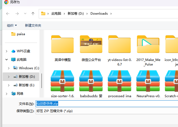Collapse the 此电脑 tree node
Viewport: 178px width, 127px height.
(x=7, y=59)
